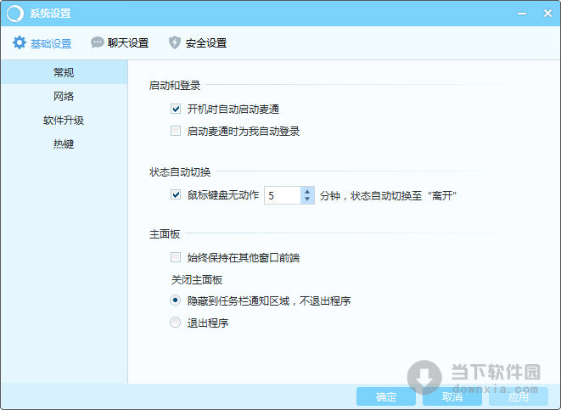
Task: Close the 系统设置 window
Action: point(547,14)
